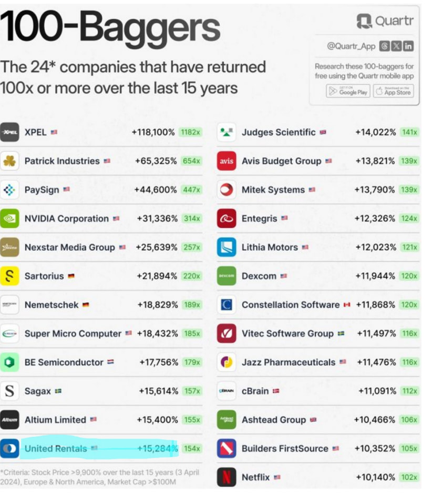The height and width of the screenshot is (496, 432).
Task: Click the Jazz Pharmaceuticals logo
Action: [x=227, y=362]
